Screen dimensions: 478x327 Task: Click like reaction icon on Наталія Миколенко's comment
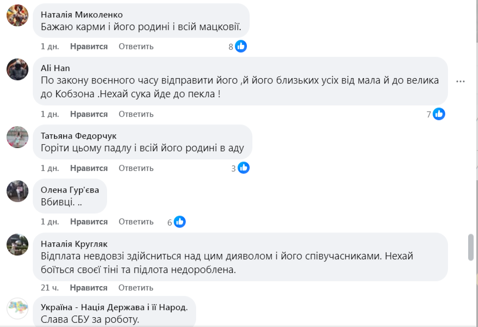coord(241,46)
